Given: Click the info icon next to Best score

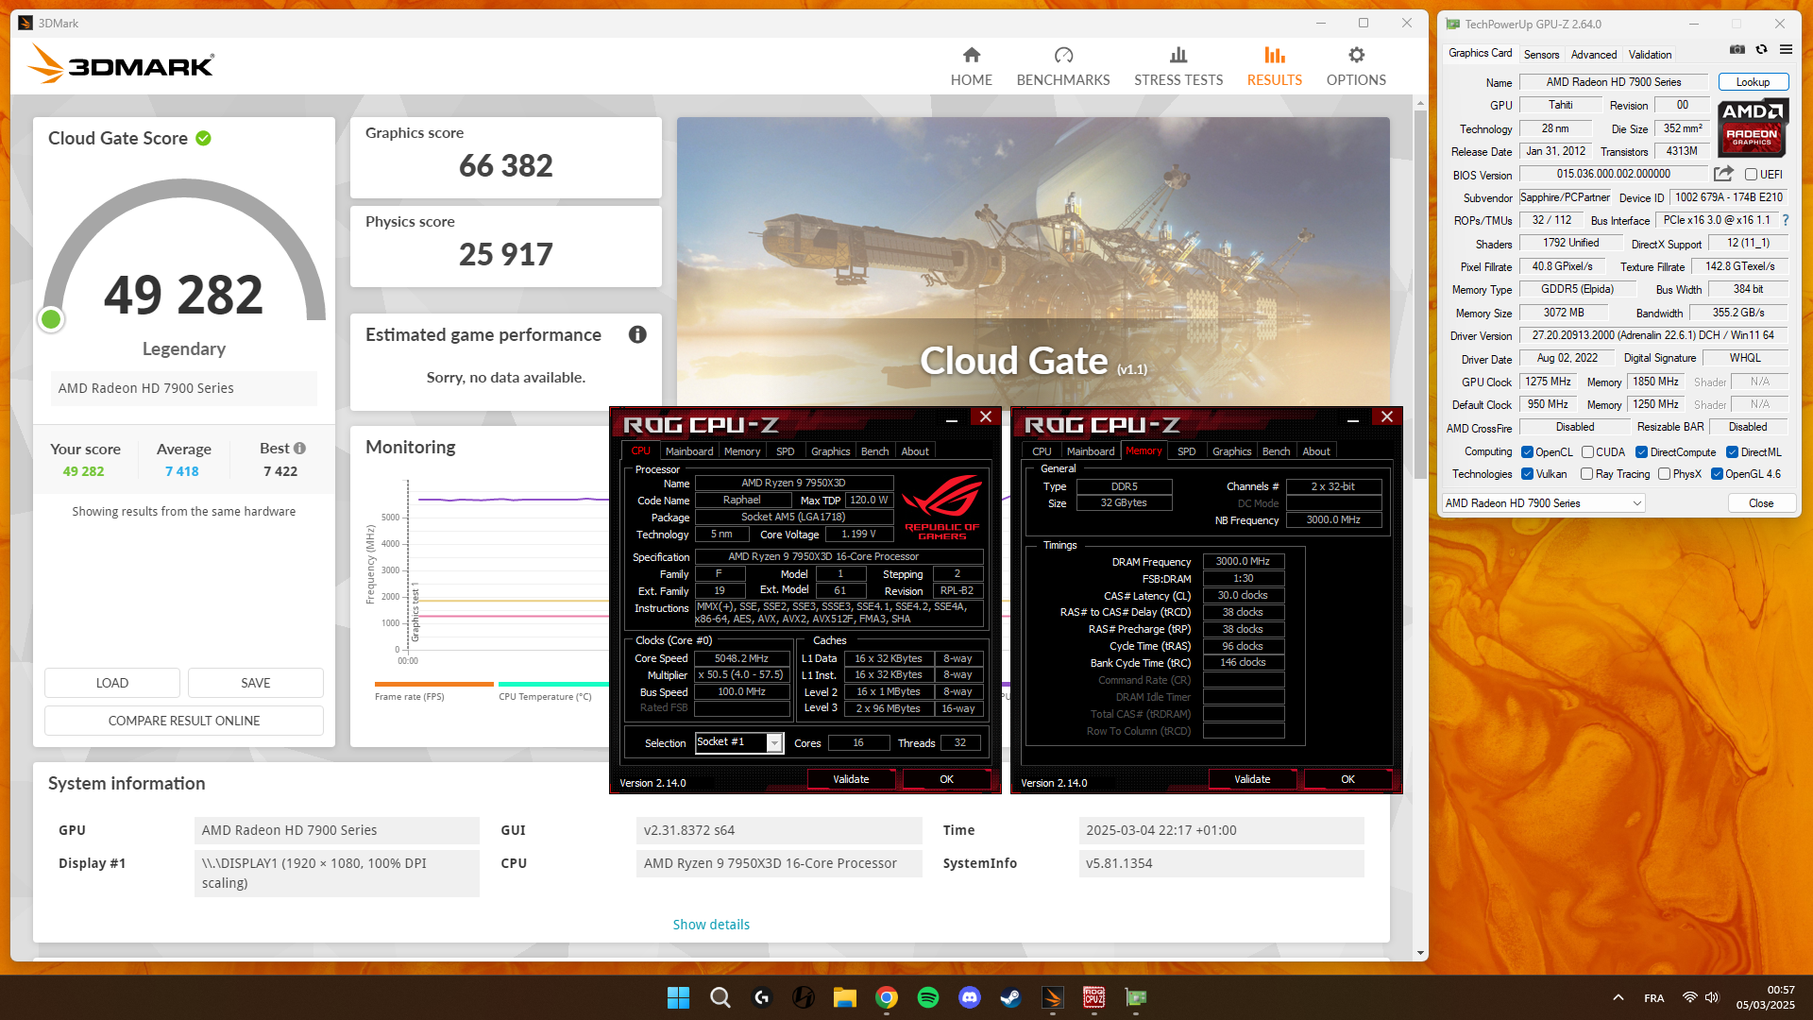Looking at the screenshot, I should click(299, 449).
